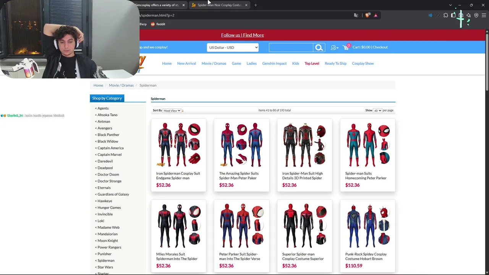Toggle the browser sidebar panel icon
The height and width of the screenshot is (275, 489).
click(453, 15)
